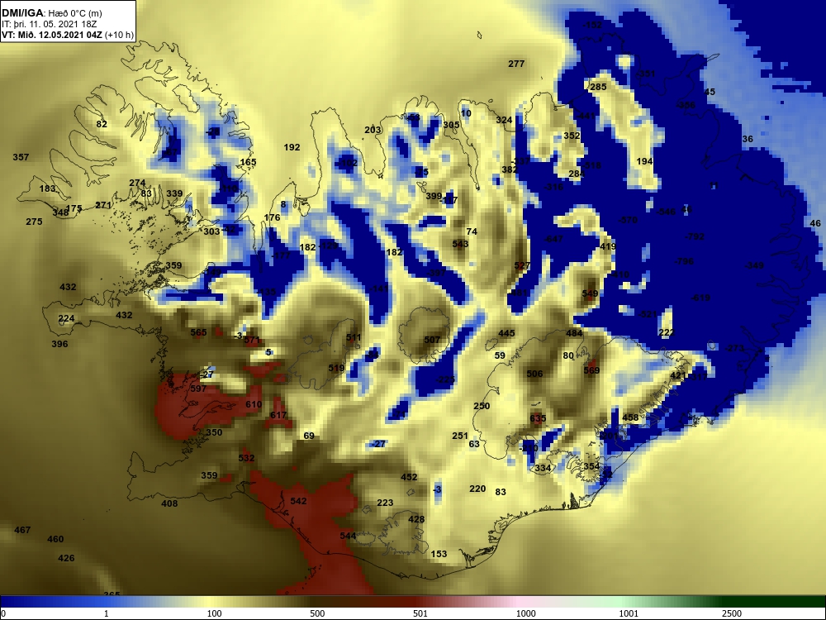Click the legend label '100' on the color scale

215,613
